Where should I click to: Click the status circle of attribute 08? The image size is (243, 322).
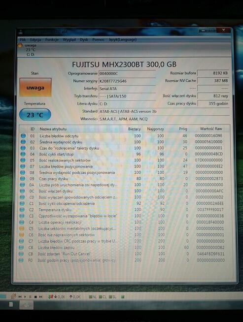tap(23, 172)
